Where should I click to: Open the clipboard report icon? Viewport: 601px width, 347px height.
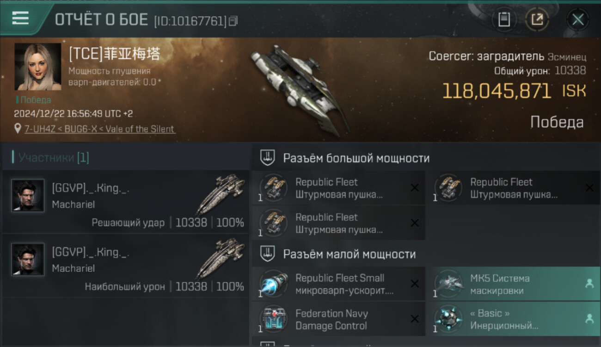tap(504, 19)
